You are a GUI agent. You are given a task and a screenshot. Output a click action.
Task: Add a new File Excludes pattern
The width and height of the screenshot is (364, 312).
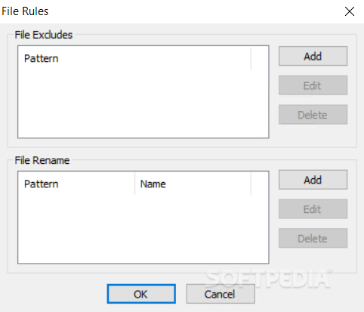pyautogui.click(x=313, y=56)
